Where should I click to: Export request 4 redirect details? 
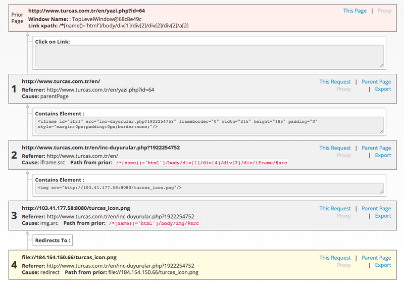click(383, 265)
